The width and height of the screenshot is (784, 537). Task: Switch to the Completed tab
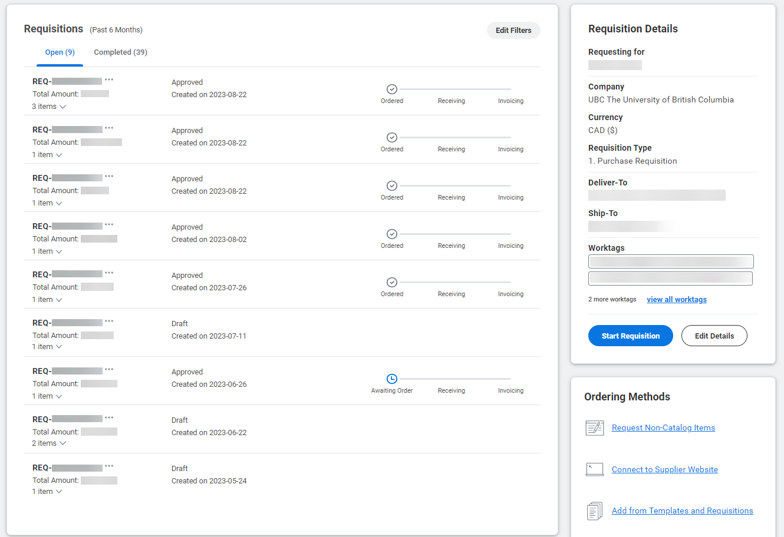tap(120, 52)
